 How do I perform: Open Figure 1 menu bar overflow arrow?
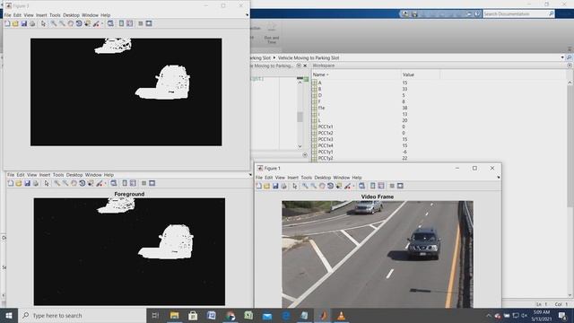(x=499, y=178)
